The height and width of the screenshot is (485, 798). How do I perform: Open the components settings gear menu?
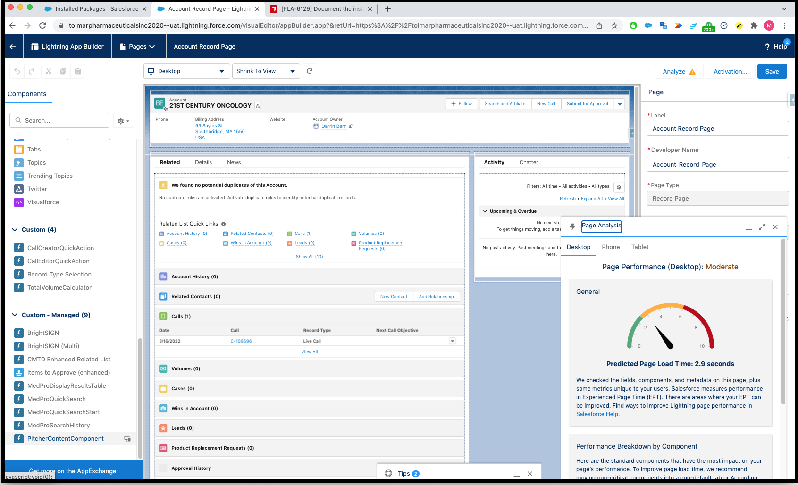123,121
